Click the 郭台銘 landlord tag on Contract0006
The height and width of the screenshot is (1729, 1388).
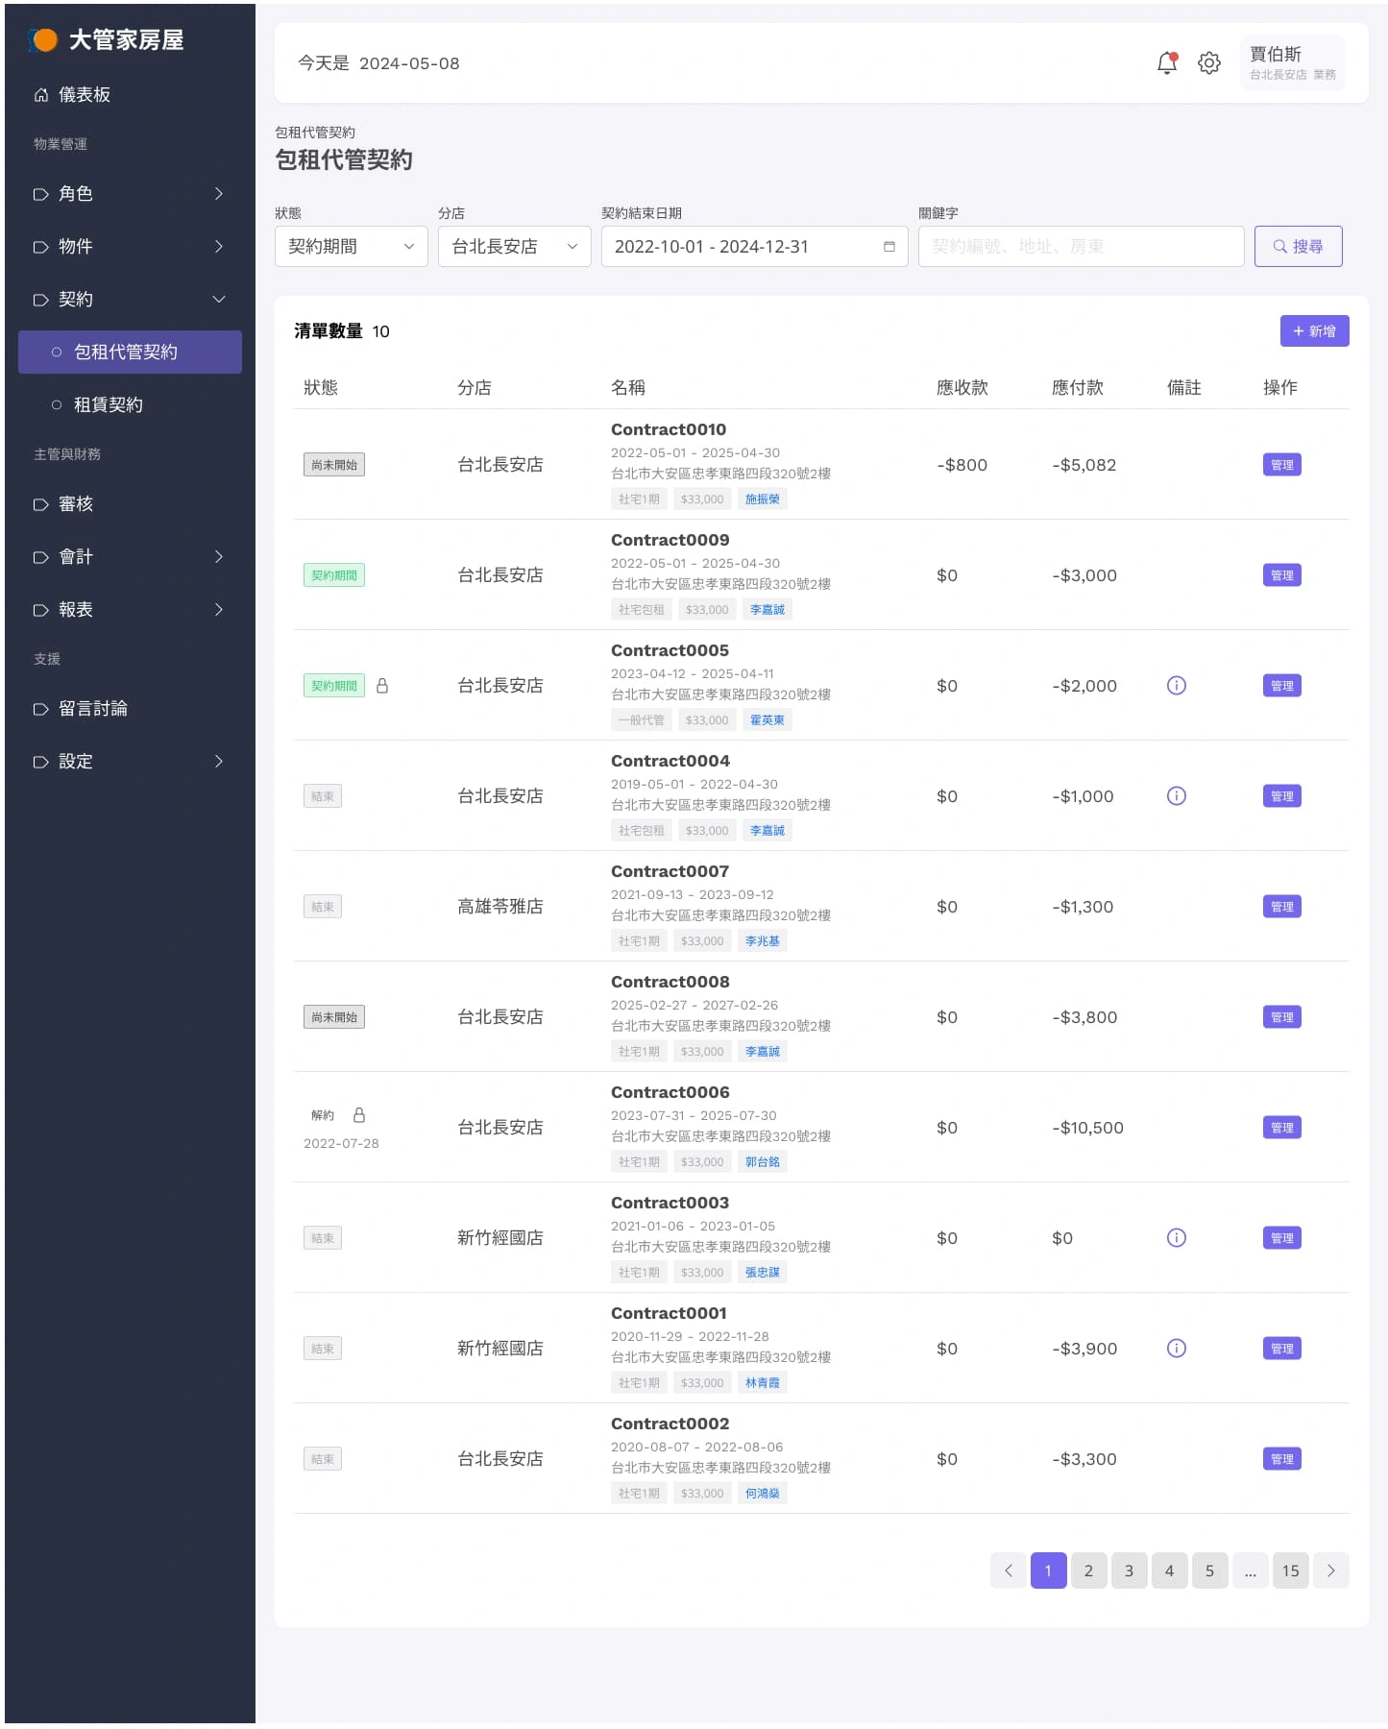point(762,1162)
